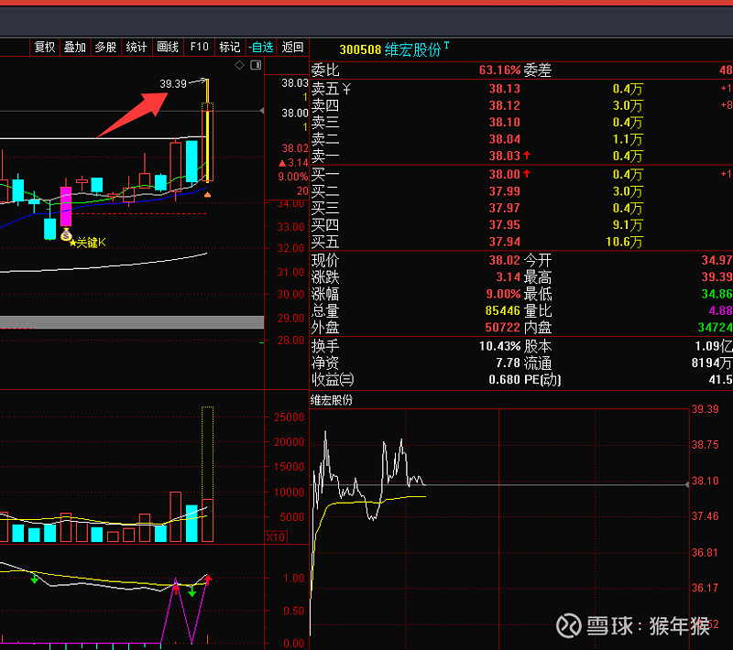Click the 今开 value 34.97
The image size is (733, 650).
coord(717,260)
